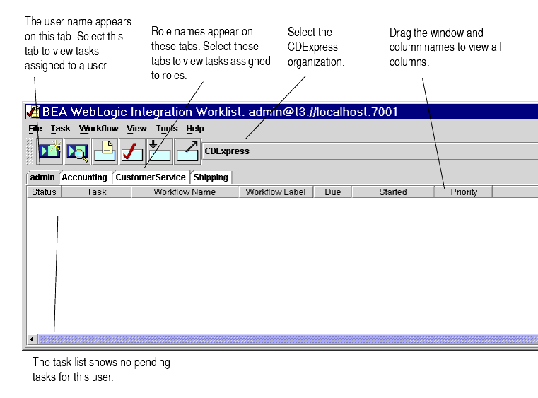Click the task properties document toolbar icon

coord(105,151)
